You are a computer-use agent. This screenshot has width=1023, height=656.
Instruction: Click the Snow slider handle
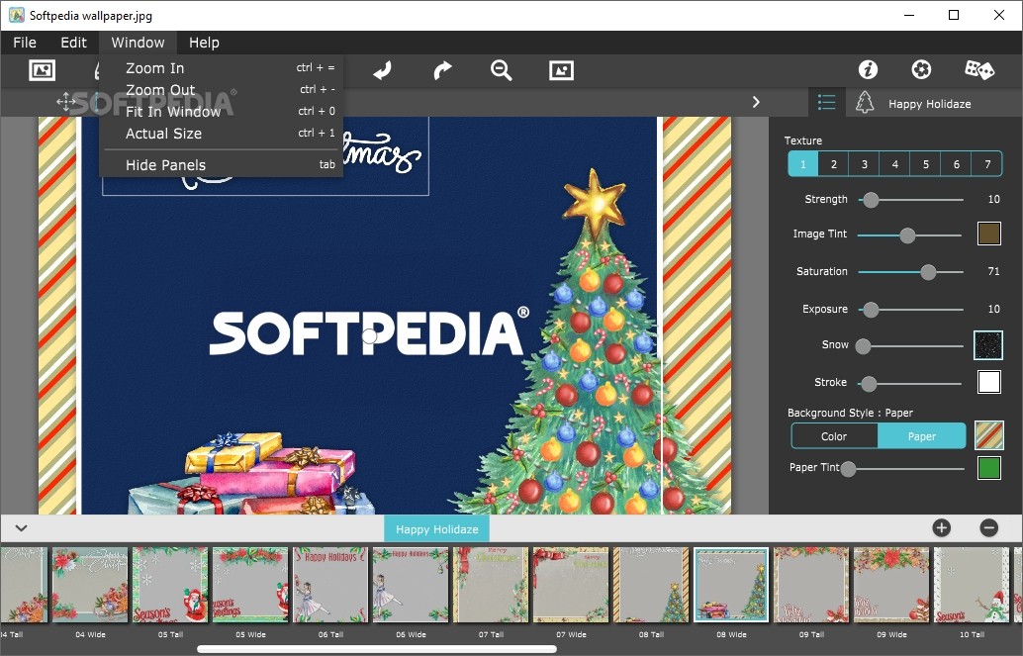[x=863, y=346]
